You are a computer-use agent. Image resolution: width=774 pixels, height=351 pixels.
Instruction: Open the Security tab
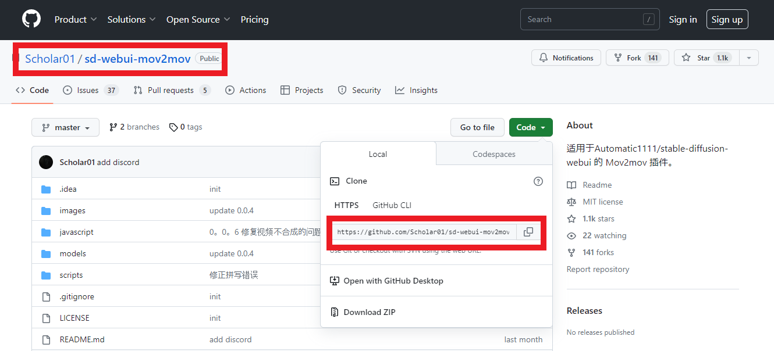pyautogui.click(x=358, y=90)
